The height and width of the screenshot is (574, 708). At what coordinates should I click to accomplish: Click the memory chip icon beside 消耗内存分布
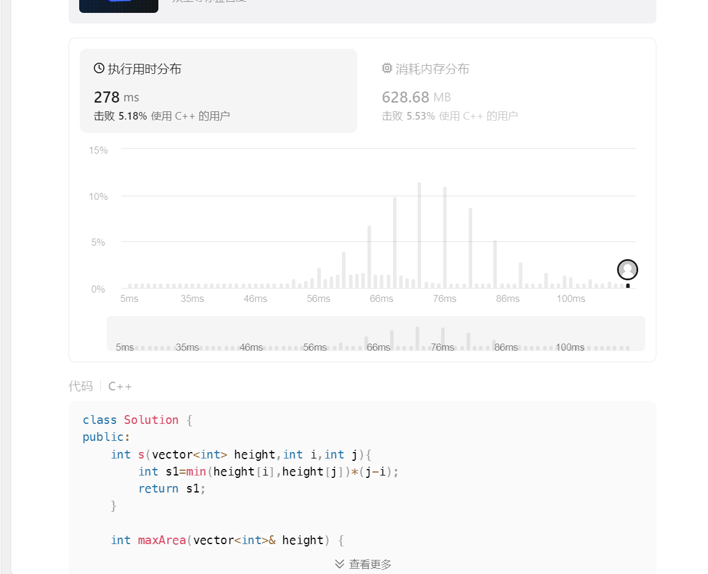tap(387, 69)
